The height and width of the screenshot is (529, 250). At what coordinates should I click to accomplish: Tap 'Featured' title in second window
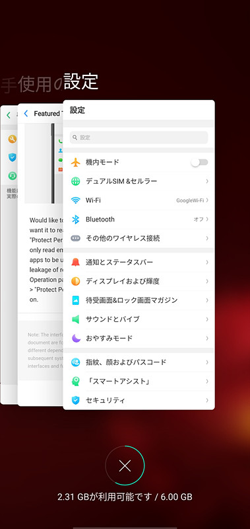tap(47, 114)
